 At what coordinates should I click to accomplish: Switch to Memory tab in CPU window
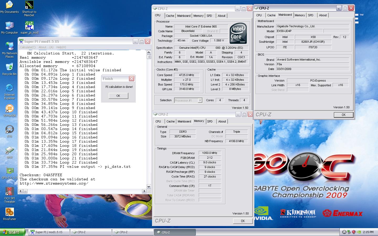click(x=198, y=16)
